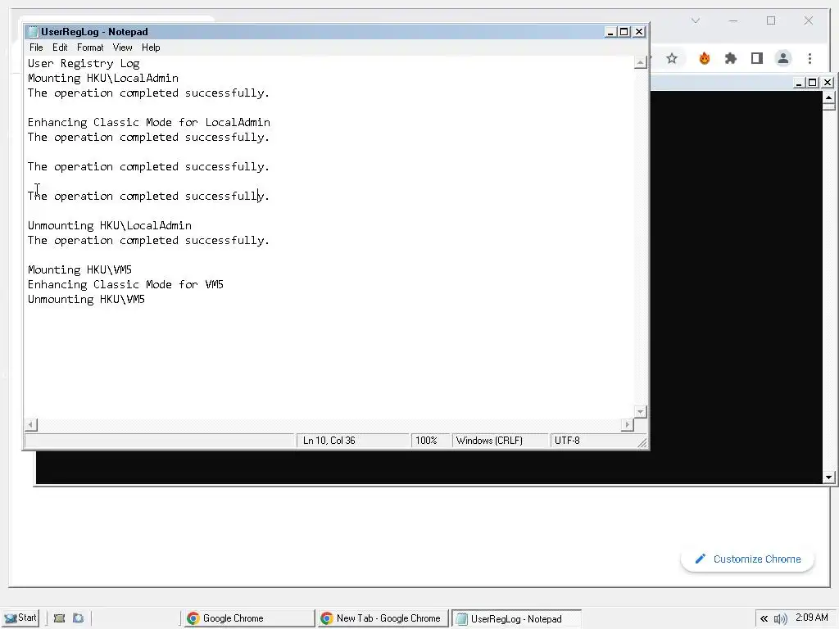Open the File menu in Notepad

[x=36, y=48]
